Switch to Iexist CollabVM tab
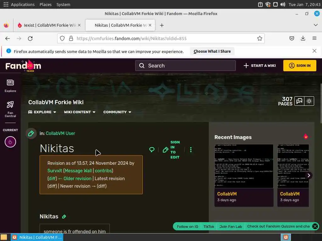This screenshot has height=241, width=322. (49, 25)
